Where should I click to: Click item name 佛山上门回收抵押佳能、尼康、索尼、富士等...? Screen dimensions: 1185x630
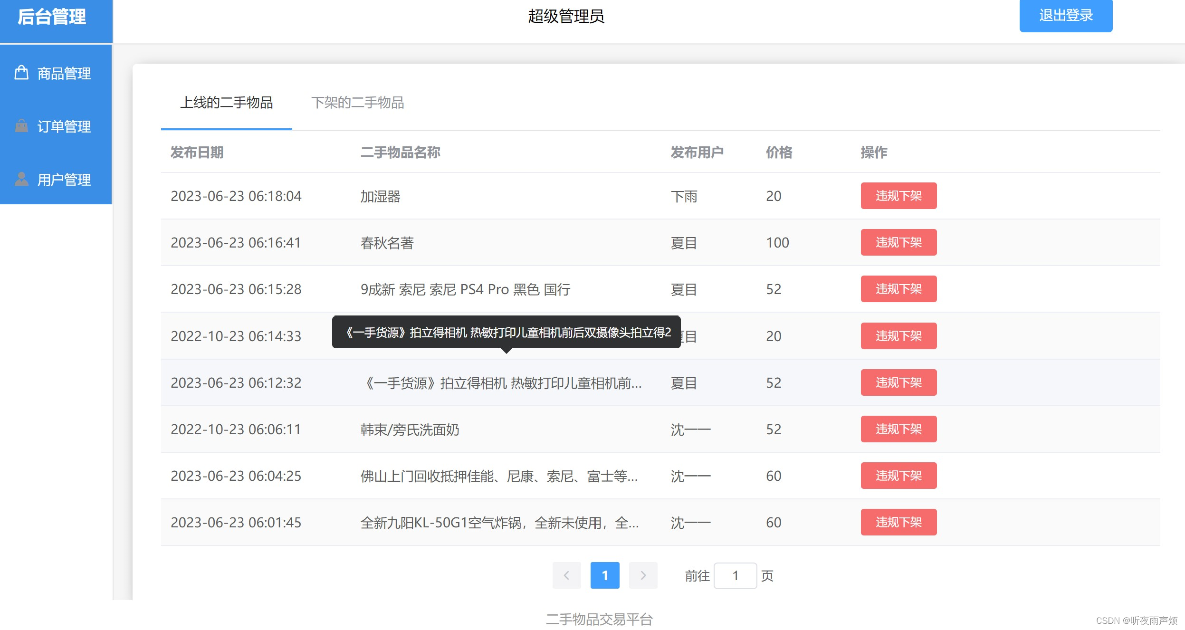(x=499, y=476)
